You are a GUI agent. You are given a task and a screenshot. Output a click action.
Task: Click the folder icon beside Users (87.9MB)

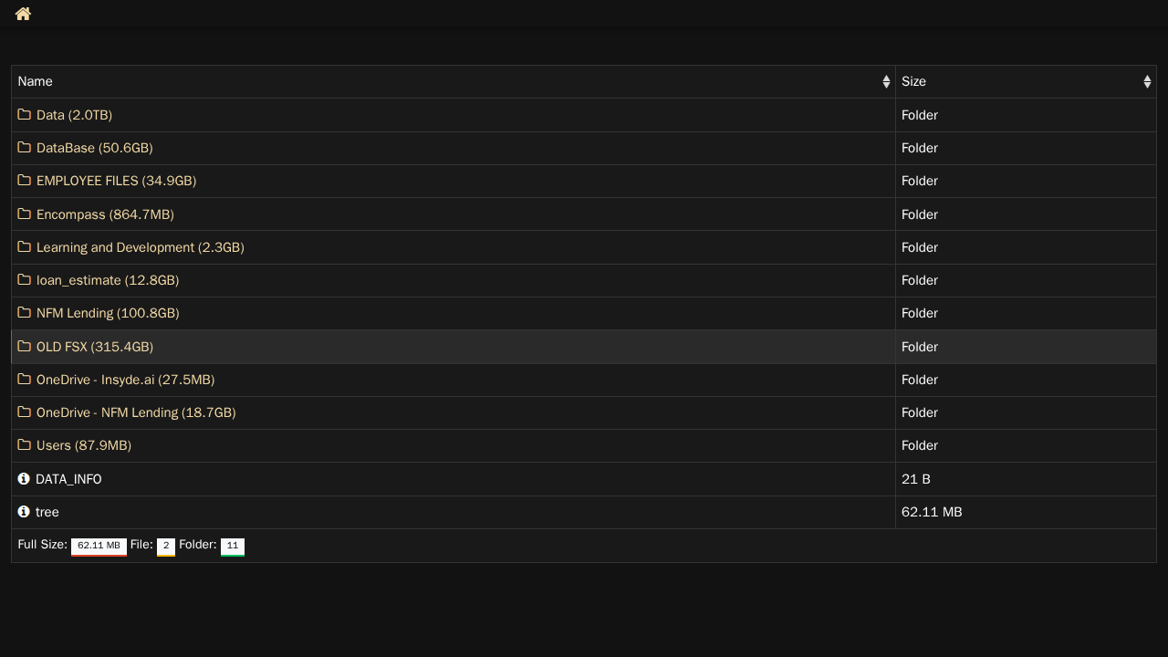tap(25, 445)
